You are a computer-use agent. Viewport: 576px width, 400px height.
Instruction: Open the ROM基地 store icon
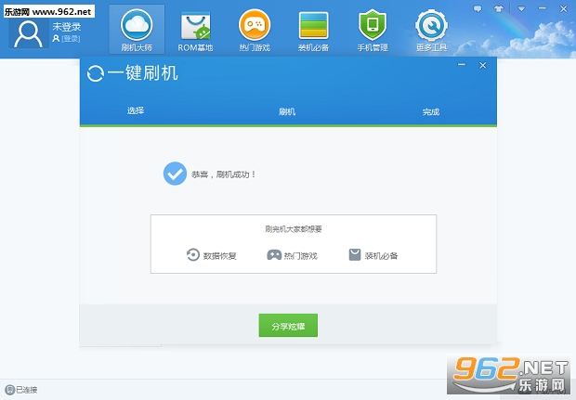tap(195, 24)
